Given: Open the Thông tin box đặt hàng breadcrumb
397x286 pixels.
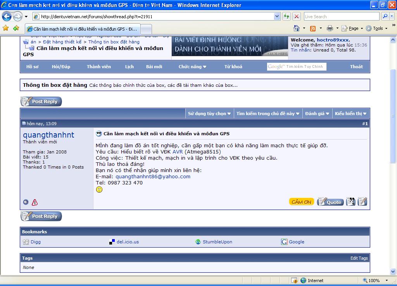Looking at the screenshot, I should click(114, 42).
